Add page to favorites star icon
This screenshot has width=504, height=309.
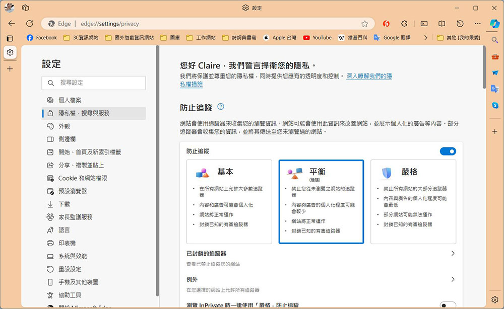click(364, 24)
